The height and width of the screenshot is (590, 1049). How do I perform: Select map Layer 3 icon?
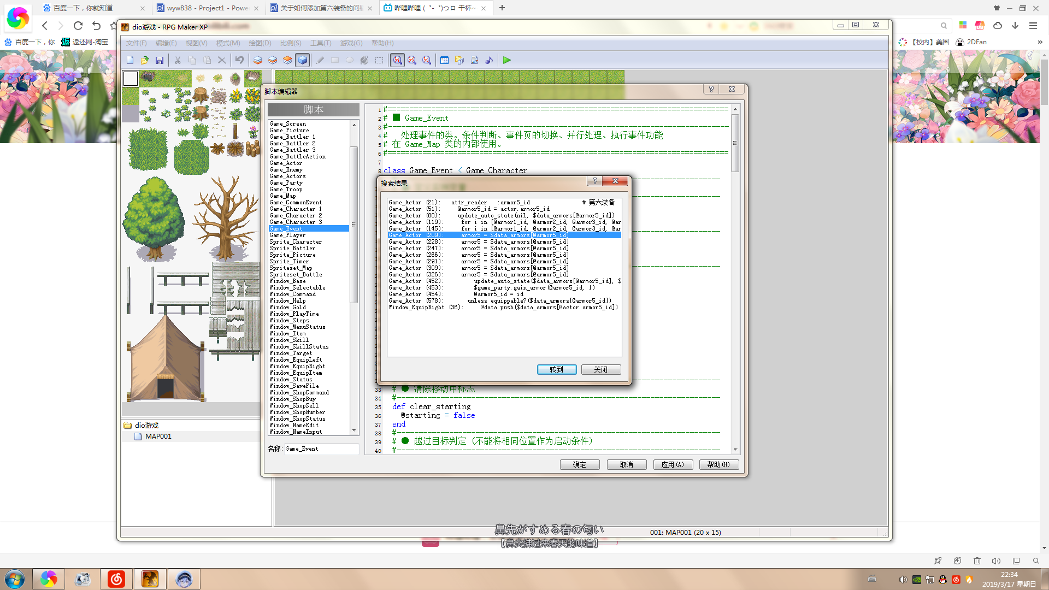coord(287,60)
